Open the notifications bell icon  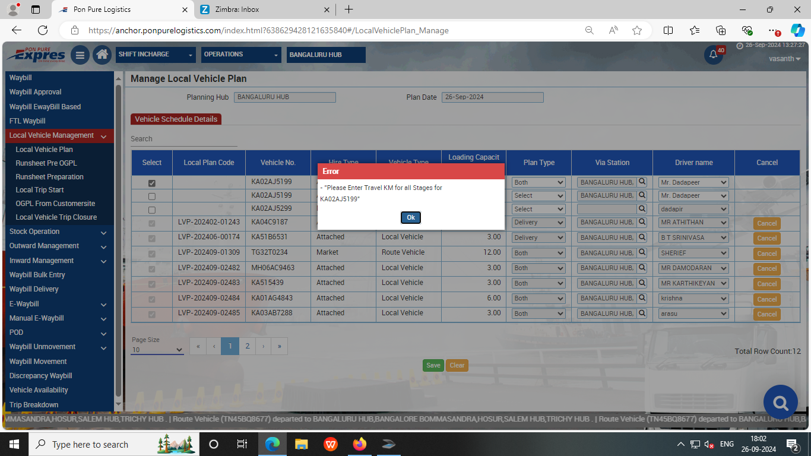tap(713, 55)
